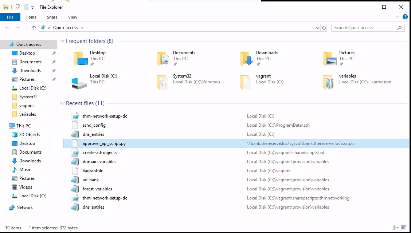Open Customize Quick Access Toolbar dropdown

pyautogui.click(x=32, y=8)
